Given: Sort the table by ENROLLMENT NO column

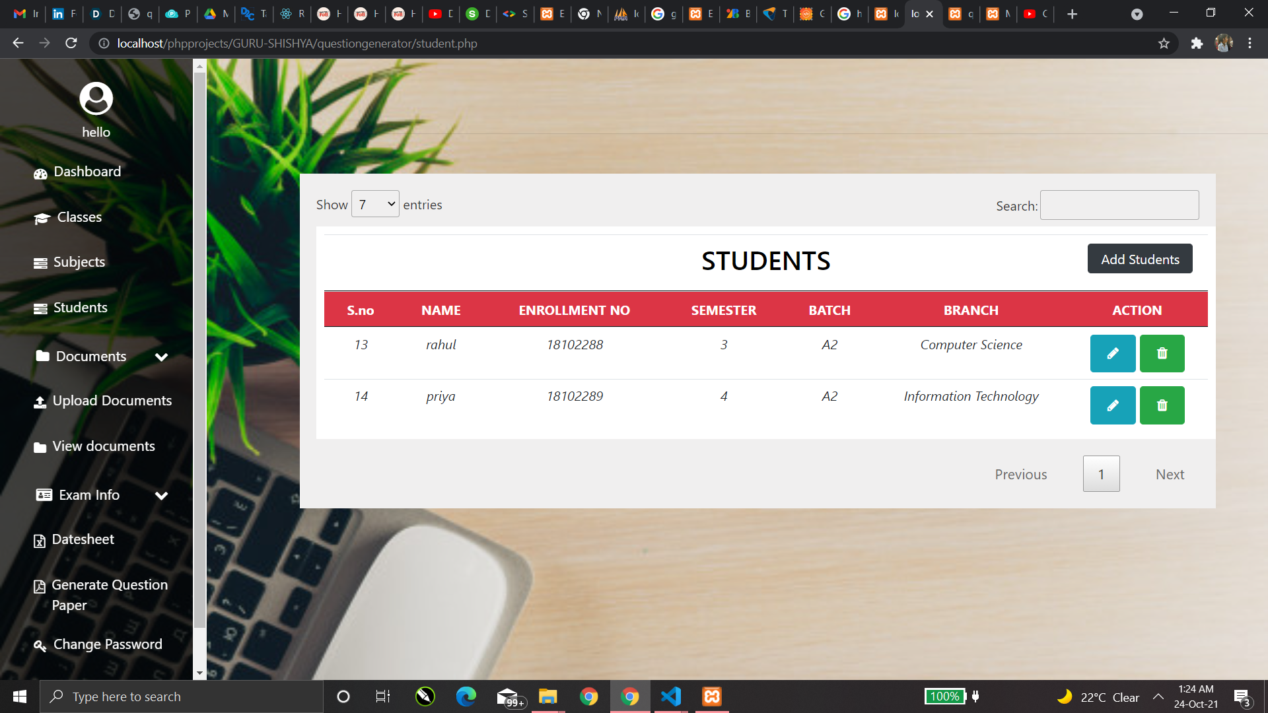Looking at the screenshot, I should coord(574,310).
